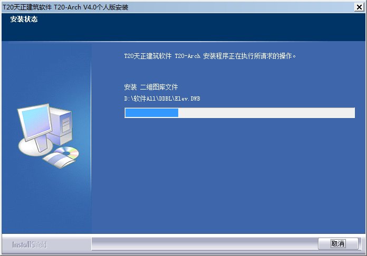The height and width of the screenshot is (256, 367).
Task: Click the message about 安装程序正在执行所请求的操作
Action: pos(210,56)
